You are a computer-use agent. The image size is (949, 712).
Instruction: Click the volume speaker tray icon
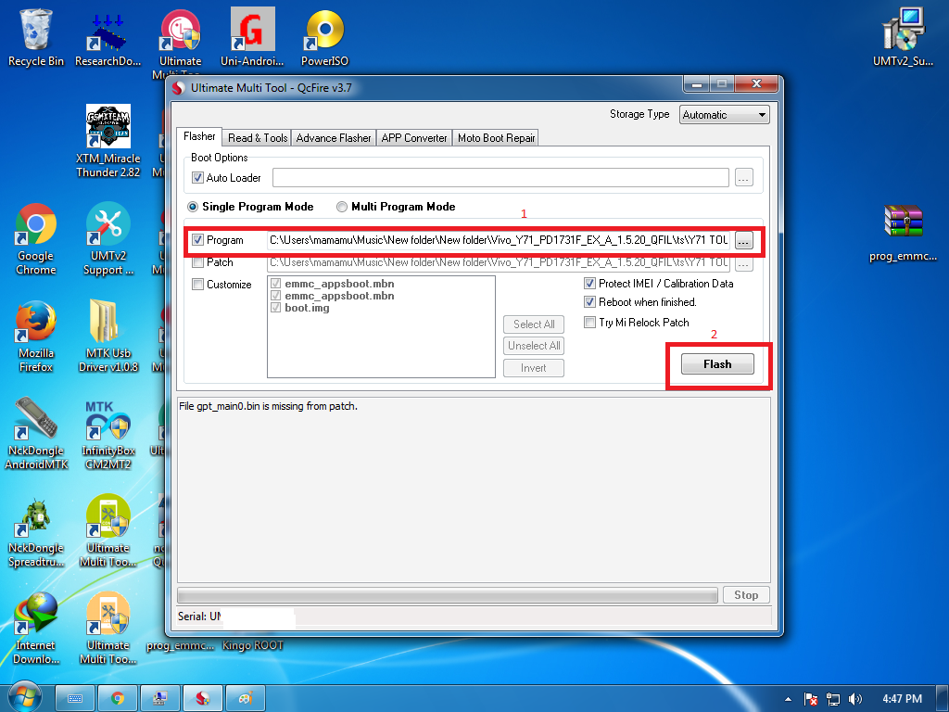[x=854, y=699]
